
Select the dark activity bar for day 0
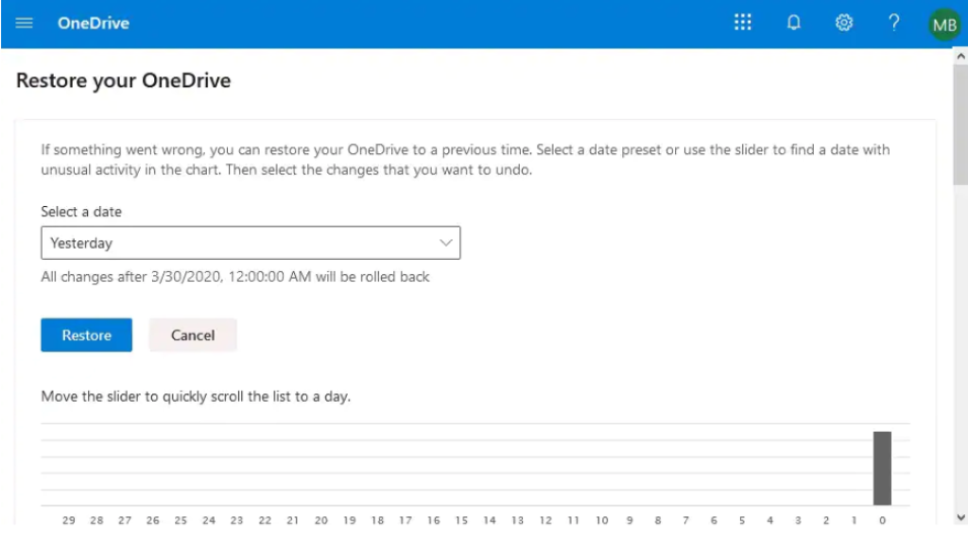(882, 468)
